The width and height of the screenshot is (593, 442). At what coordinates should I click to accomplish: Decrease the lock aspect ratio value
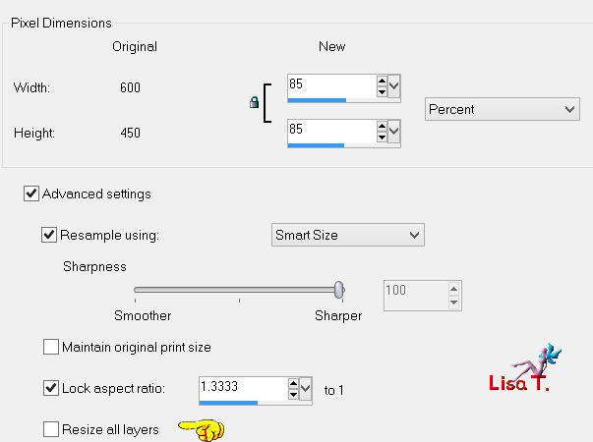pos(293,395)
